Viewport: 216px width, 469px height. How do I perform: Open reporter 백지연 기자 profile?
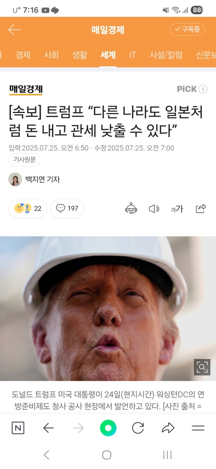[x=42, y=179]
